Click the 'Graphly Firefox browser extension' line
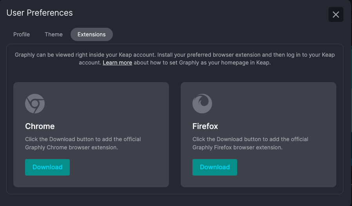Viewport: 352px width, 206px height. 237,148
